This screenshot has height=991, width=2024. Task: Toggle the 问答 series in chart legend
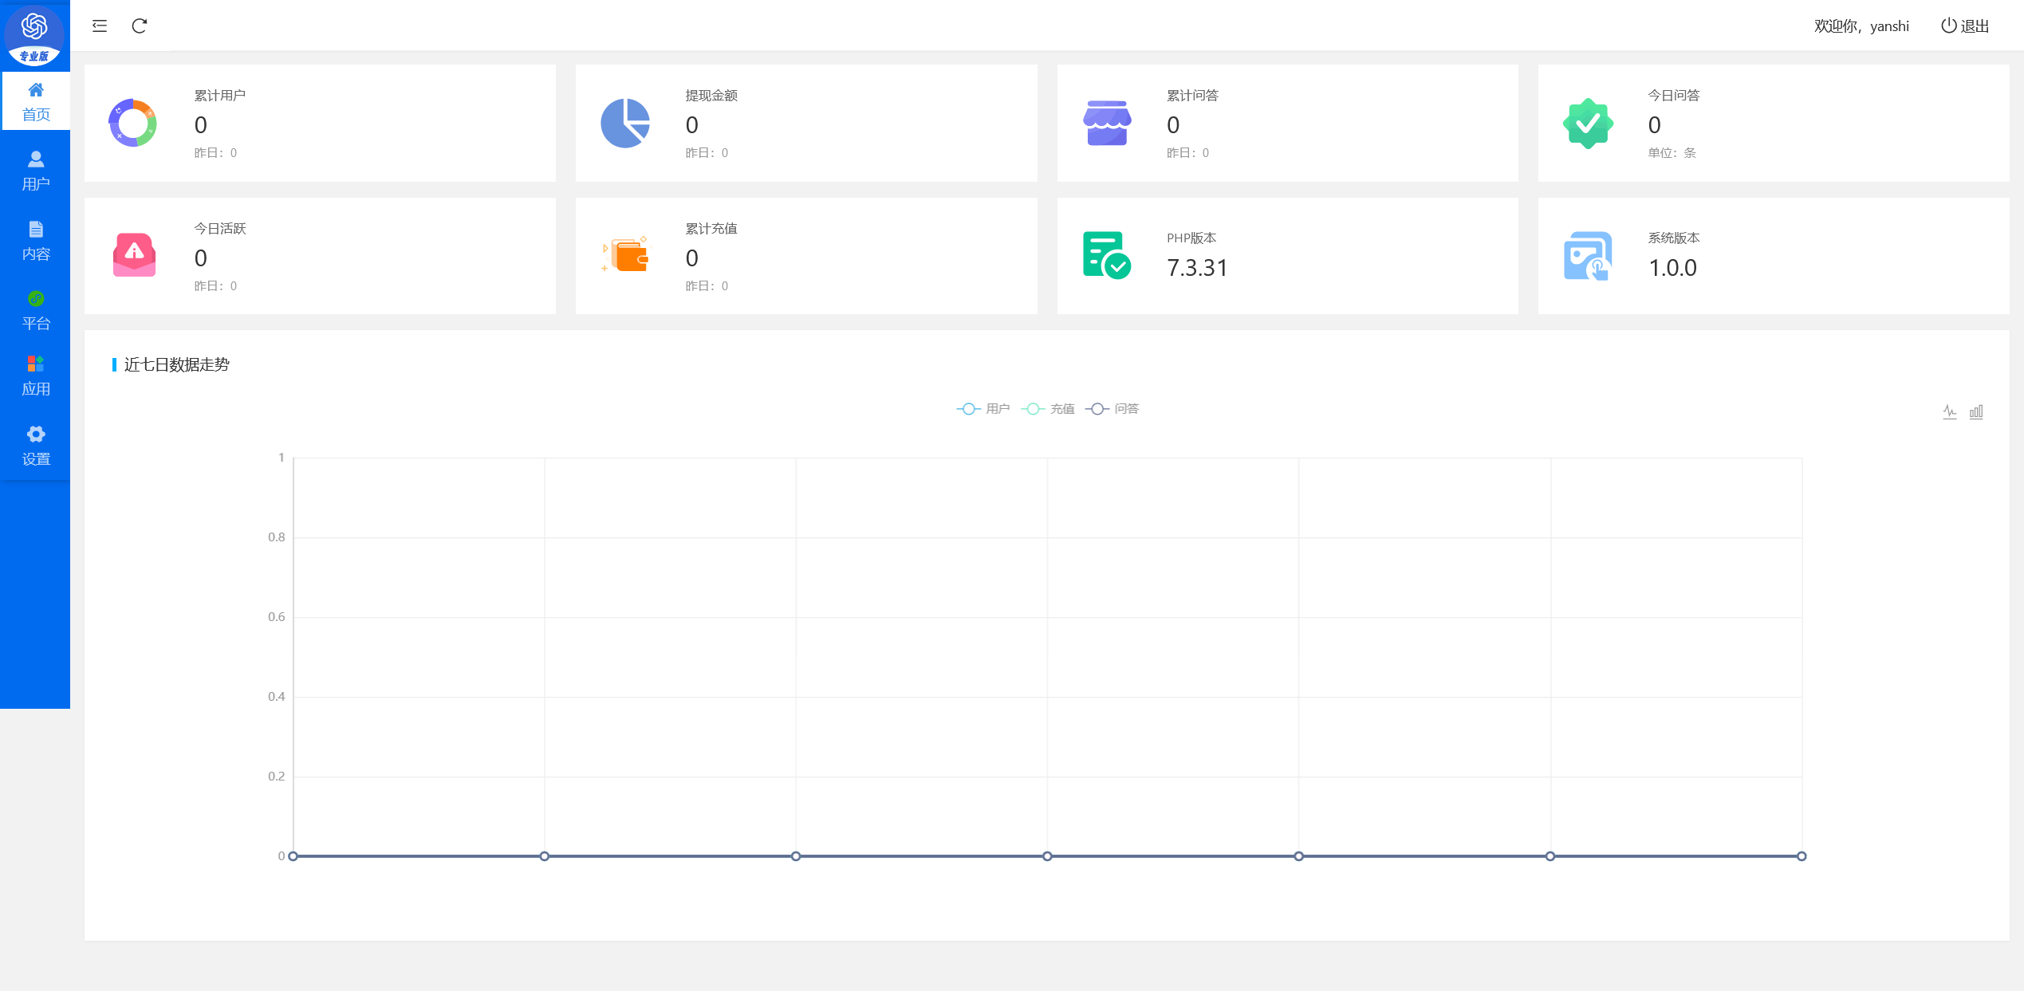1112,409
